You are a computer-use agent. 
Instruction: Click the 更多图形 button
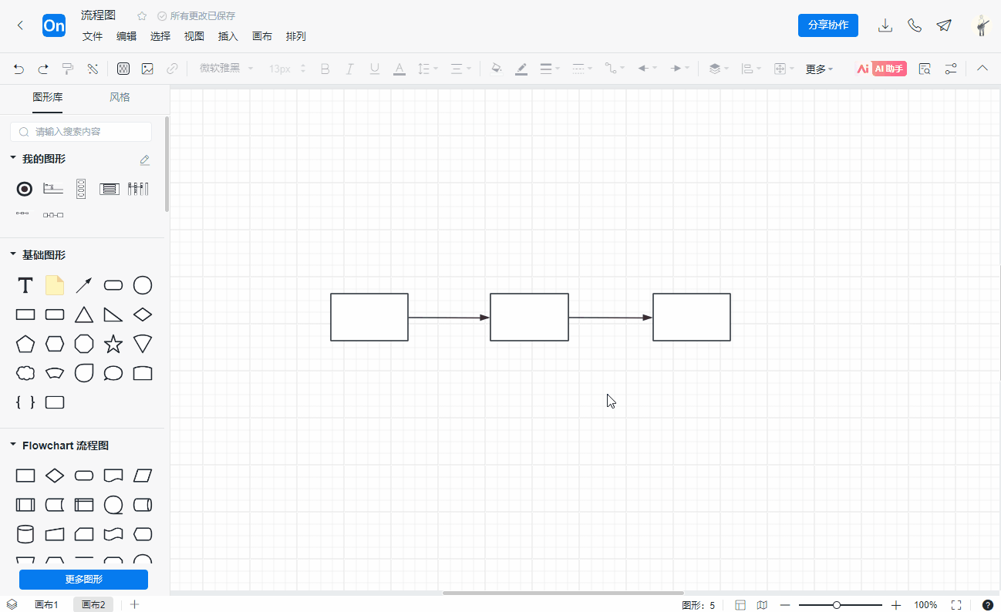pyautogui.click(x=83, y=580)
